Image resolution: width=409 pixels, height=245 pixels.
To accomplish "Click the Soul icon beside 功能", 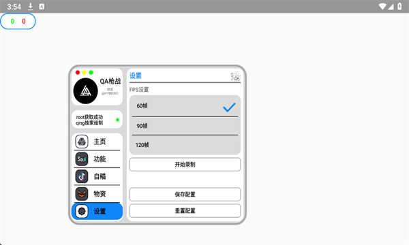I will (82, 159).
